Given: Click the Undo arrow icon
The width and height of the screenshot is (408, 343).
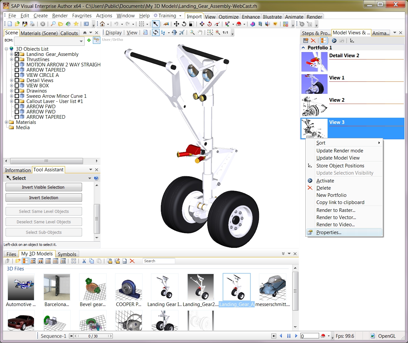Looking at the screenshot, I should coord(116,24).
